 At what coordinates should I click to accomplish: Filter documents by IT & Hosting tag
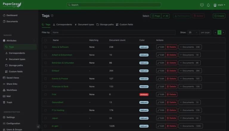click(190, 110)
